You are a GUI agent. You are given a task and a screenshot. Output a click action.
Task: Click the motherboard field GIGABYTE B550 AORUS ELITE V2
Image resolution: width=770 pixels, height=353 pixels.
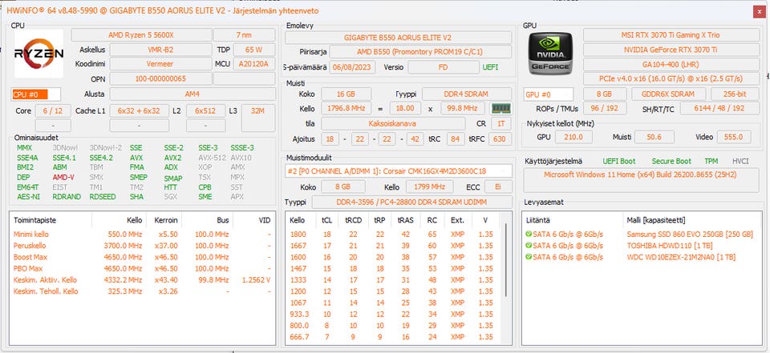[x=399, y=38]
